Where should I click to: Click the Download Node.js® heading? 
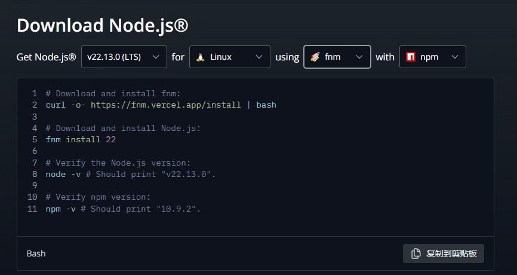pos(102,25)
